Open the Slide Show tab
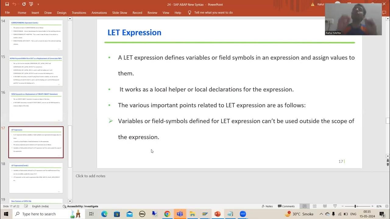The image size is (390, 219). click(120, 13)
